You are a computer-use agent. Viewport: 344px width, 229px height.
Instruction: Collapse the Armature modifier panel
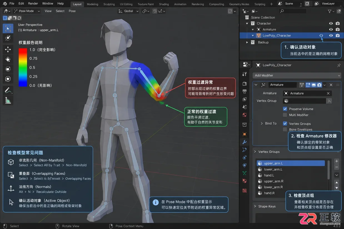tap(256, 85)
